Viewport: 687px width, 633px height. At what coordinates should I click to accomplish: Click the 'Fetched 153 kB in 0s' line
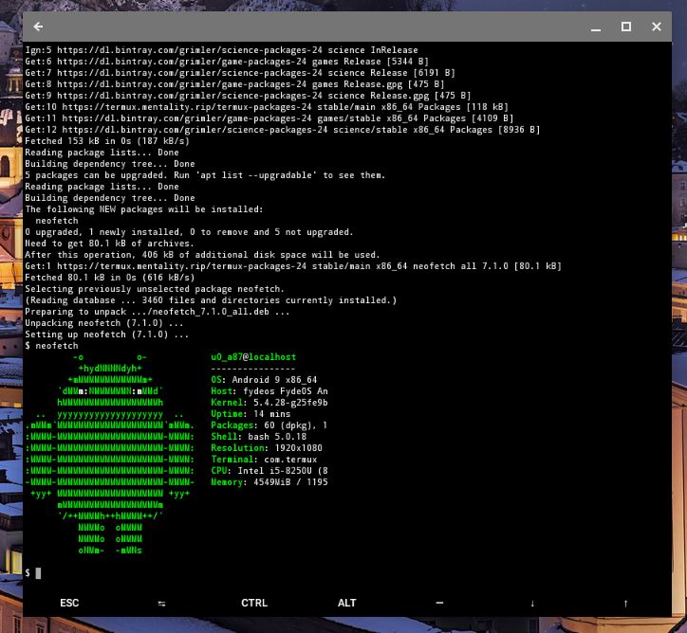coord(107,141)
